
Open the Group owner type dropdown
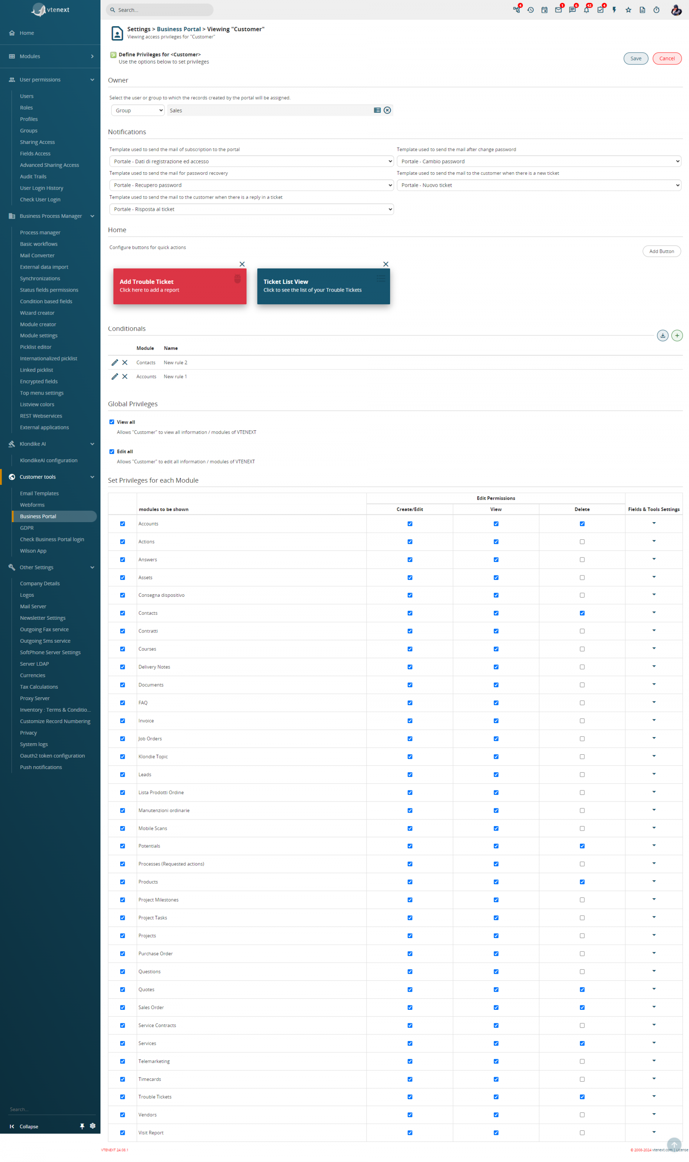click(138, 110)
